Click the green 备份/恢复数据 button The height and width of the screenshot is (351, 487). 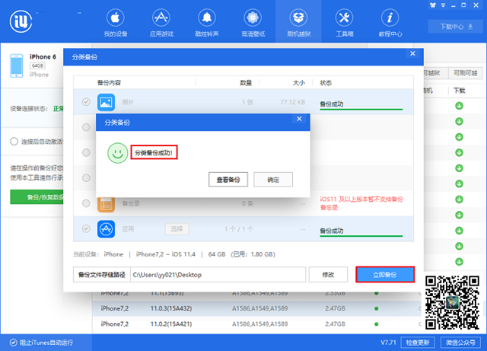(37, 196)
